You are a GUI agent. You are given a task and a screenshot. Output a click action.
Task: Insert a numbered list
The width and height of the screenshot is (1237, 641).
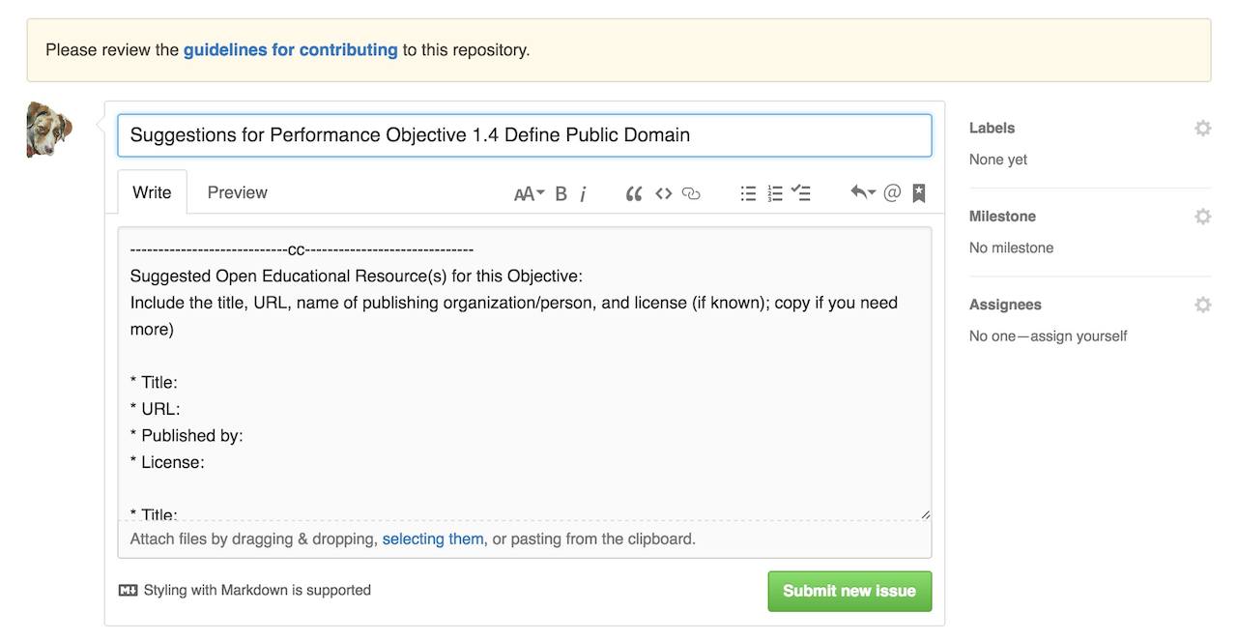pyautogui.click(x=775, y=193)
